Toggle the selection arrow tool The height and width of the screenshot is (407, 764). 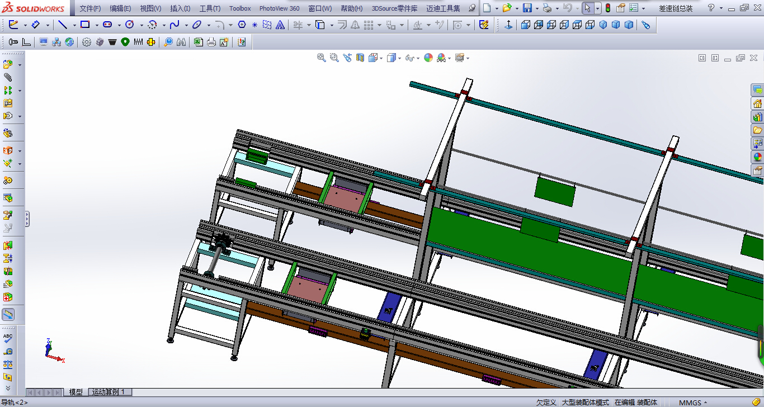click(x=587, y=8)
